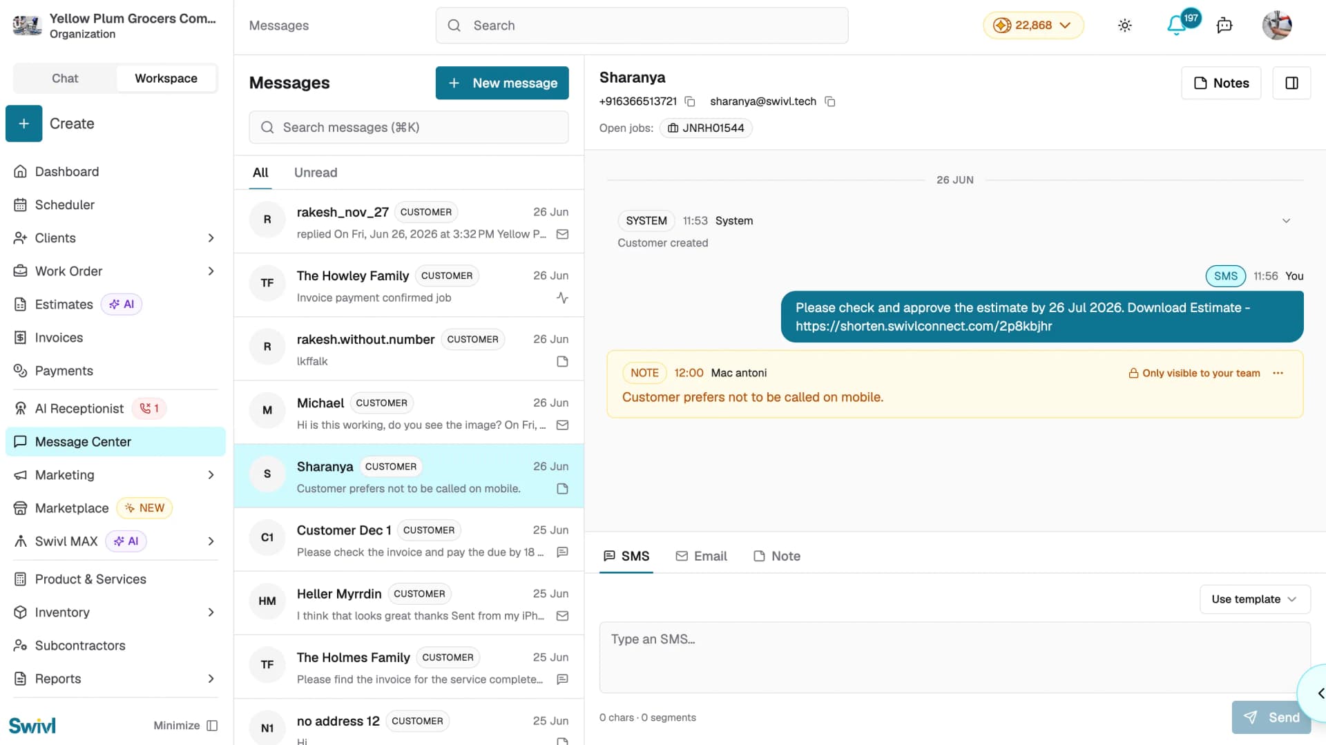Open the chatbot assistant icon in header
1326x745 pixels.
point(1224,26)
